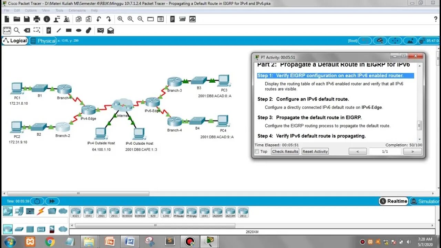Select the Switches subcategory
441x248 pixels.
pyautogui.click(x=19, y=229)
